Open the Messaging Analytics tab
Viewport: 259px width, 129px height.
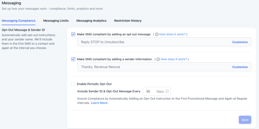point(91,21)
